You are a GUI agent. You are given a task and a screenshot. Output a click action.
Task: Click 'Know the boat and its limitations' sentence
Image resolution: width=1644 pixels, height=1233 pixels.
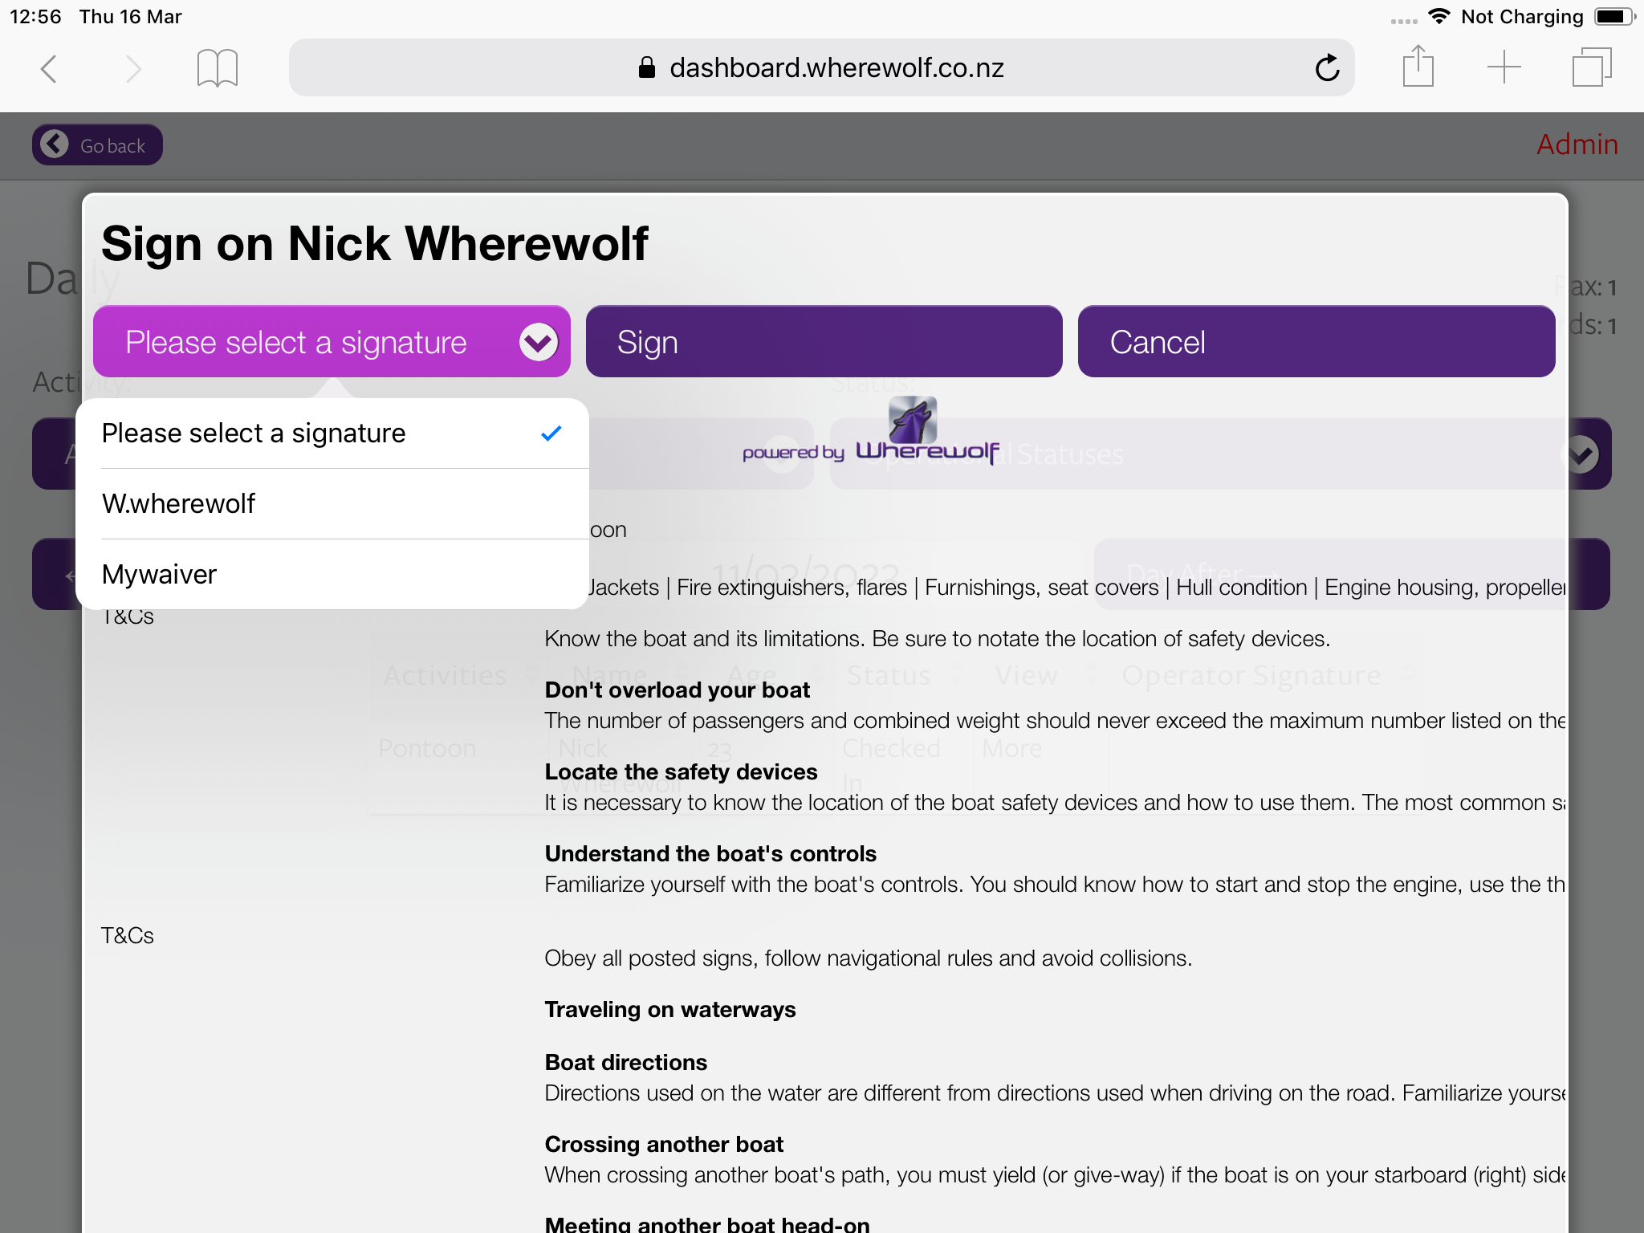pyautogui.click(x=937, y=639)
